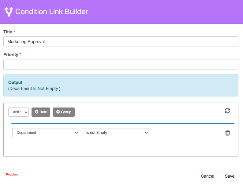Reset the conditions with the refresh icon
The image size is (243, 185).
(227, 111)
